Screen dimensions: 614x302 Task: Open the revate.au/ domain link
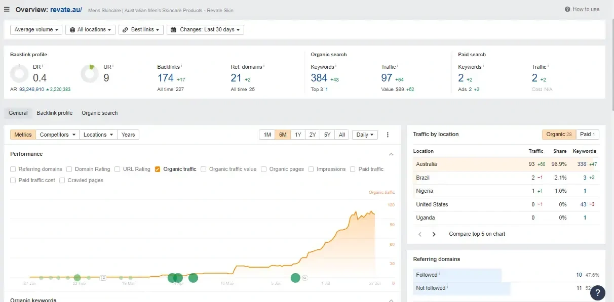66,10
